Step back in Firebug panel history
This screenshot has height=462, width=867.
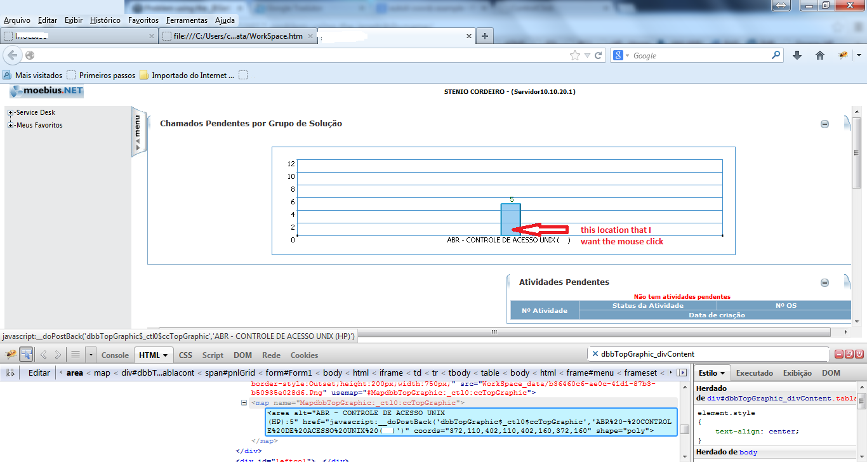coord(44,354)
